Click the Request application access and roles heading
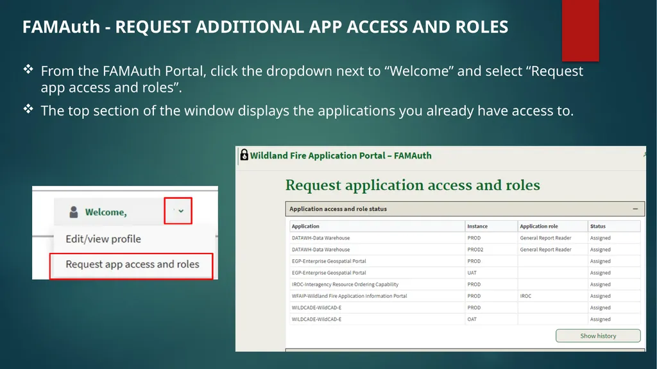 click(413, 185)
